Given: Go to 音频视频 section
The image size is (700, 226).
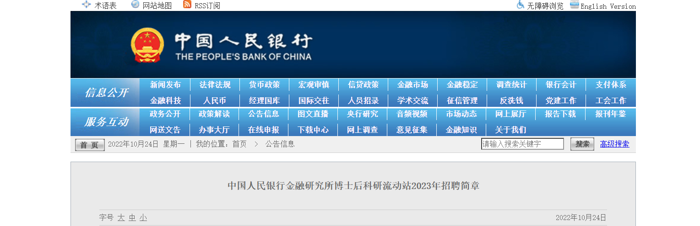Looking at the screenshot, I should tap(412, 114).
